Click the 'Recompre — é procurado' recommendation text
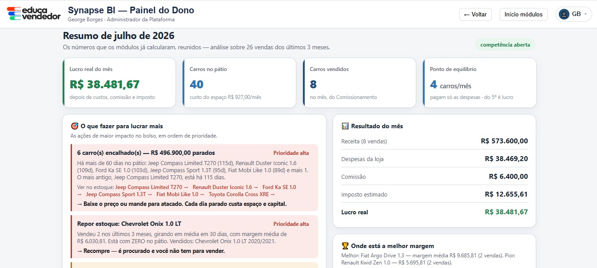The height and width of the screenshot is (268, 597). 151,251
